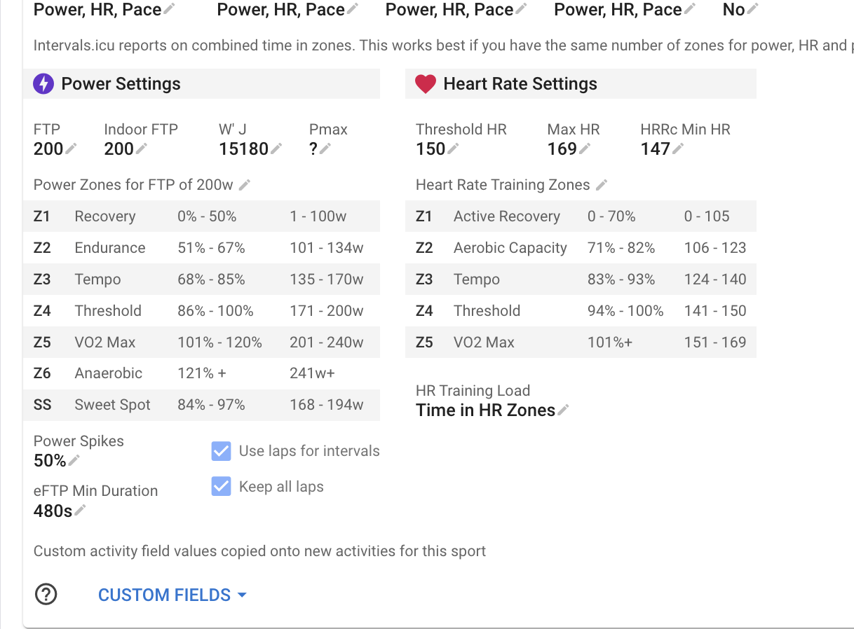Open the help question mark icon

click(46, 595)
